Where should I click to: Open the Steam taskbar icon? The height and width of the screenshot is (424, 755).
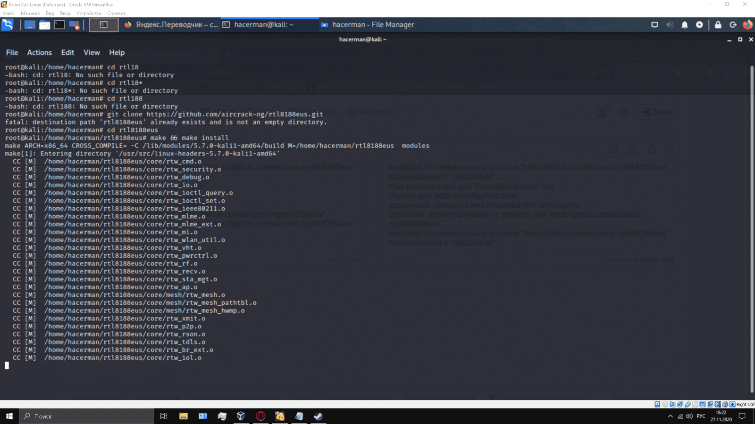(319, 416)
